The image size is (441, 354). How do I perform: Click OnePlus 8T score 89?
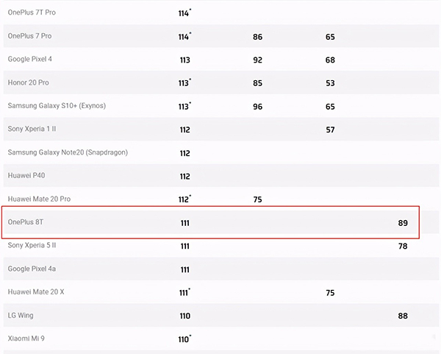tap(403, 223)
